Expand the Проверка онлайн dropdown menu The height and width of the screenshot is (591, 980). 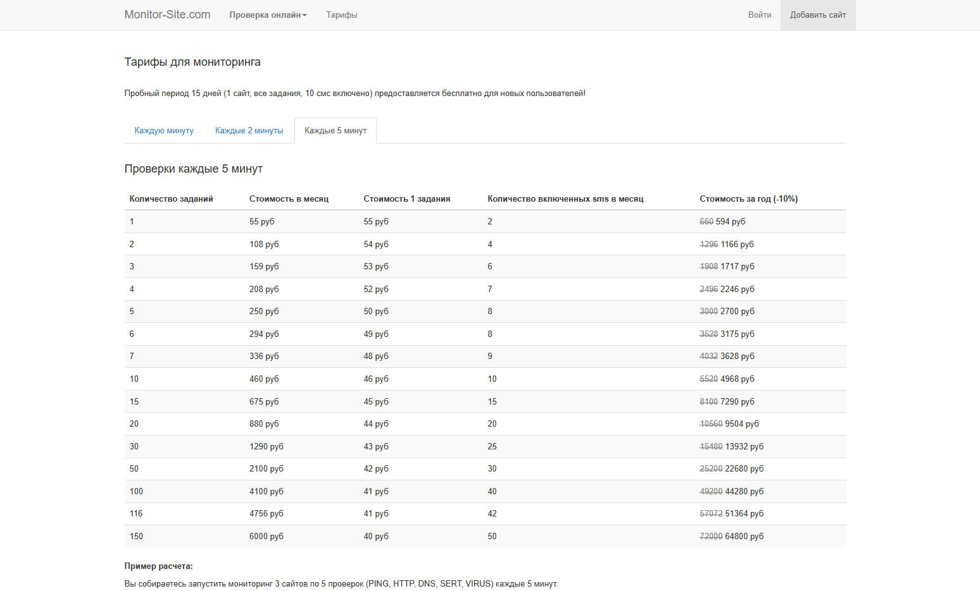point(268,15)
